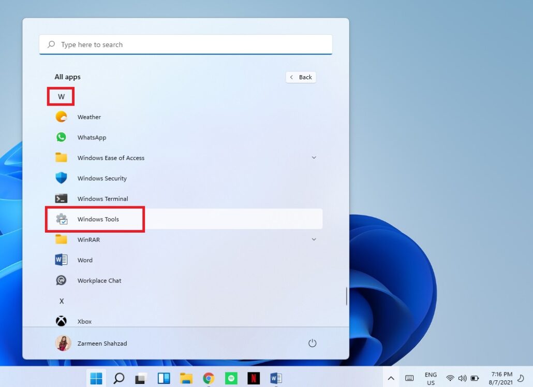Select the Windows Tools label
The height and width of the screenshot is (387, 533).
[98, 219]
